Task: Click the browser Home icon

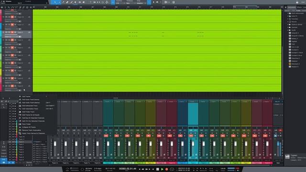Action: (x=286, y=8)
